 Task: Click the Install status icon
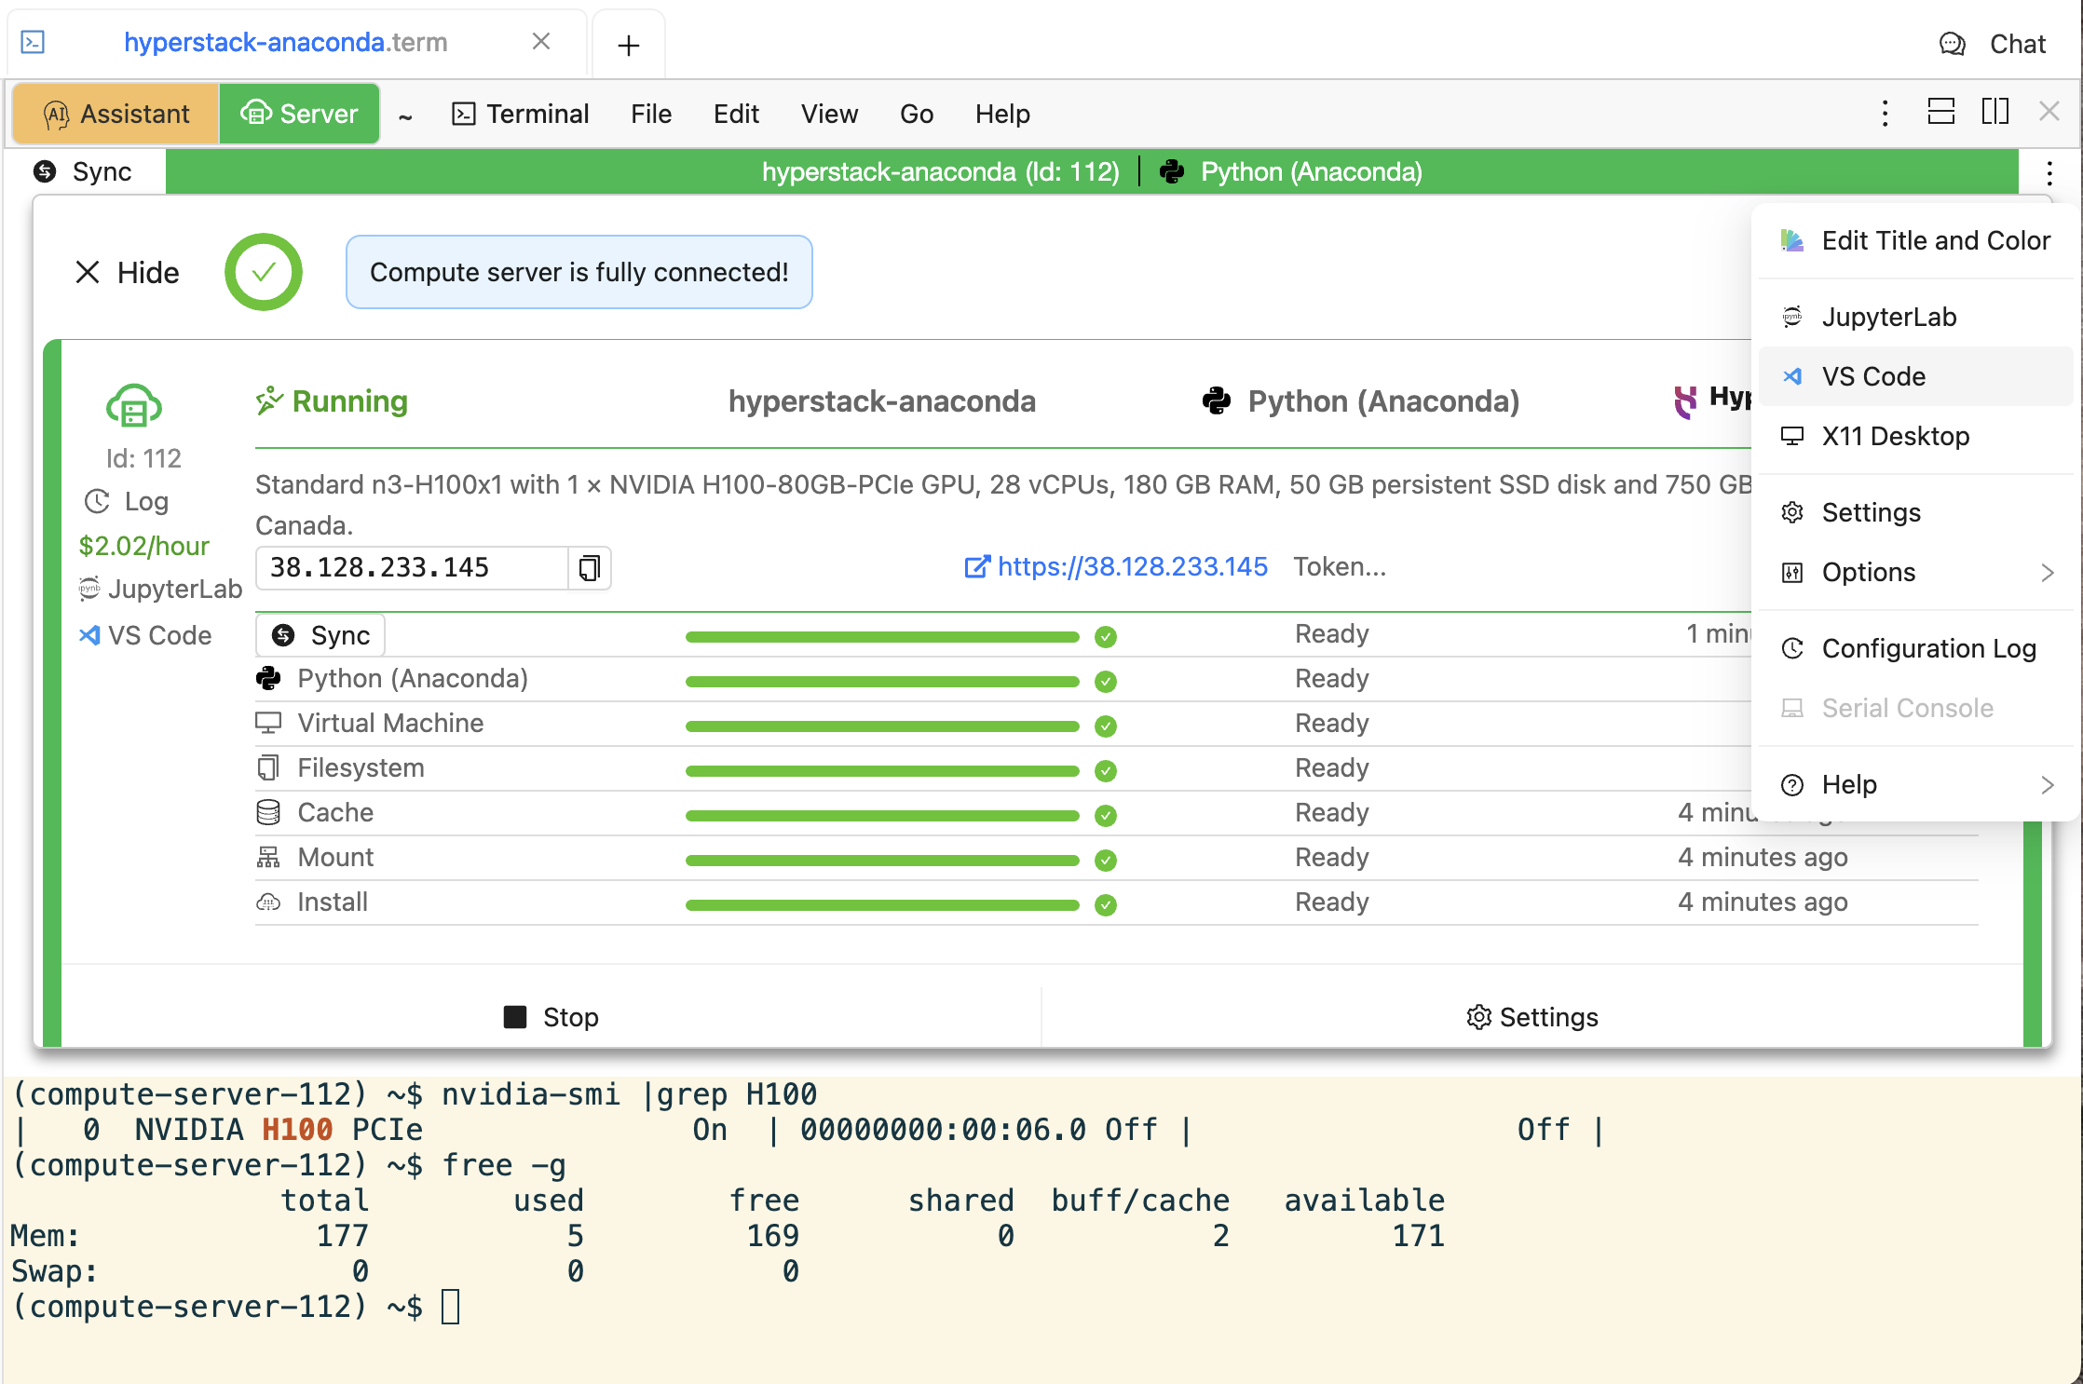pyautogui.click(x=1110, y=903)
